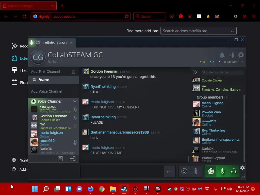The height and width of the screenshot is (195, 260).
Task: Open group notification bell settings
Action: 222,55
